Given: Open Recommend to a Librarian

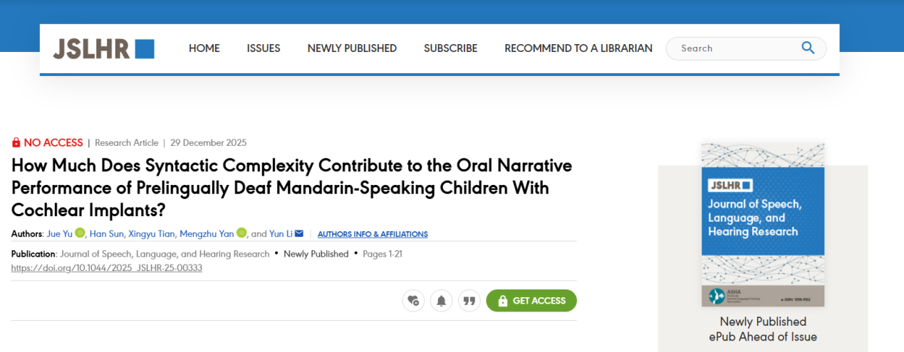Looking at the screenshot, I should pos(578,48).
